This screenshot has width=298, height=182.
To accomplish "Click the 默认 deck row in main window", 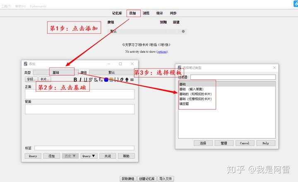I will click(147, 31).
